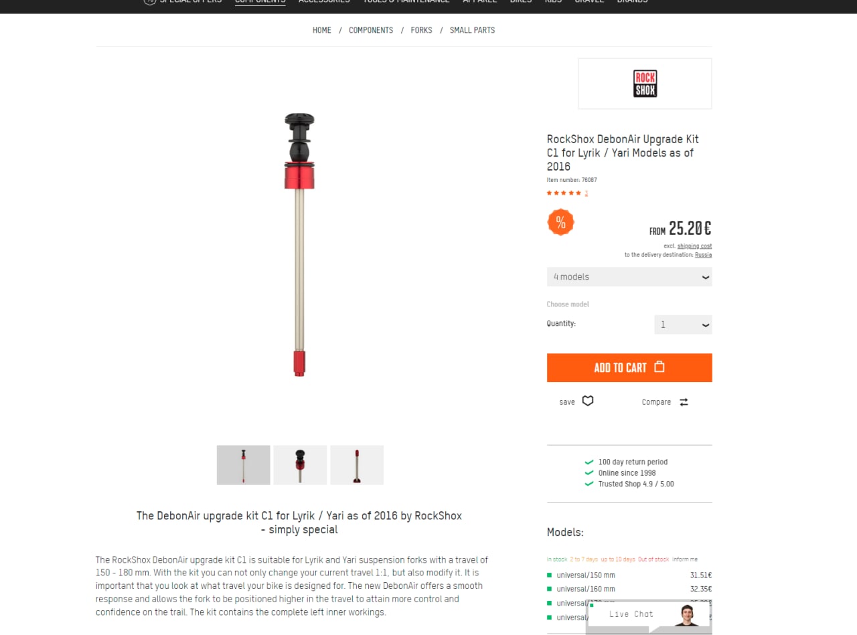Open Small Parts breadcrumb link
This screenshot has height=635, width=857.
[472, 30]
